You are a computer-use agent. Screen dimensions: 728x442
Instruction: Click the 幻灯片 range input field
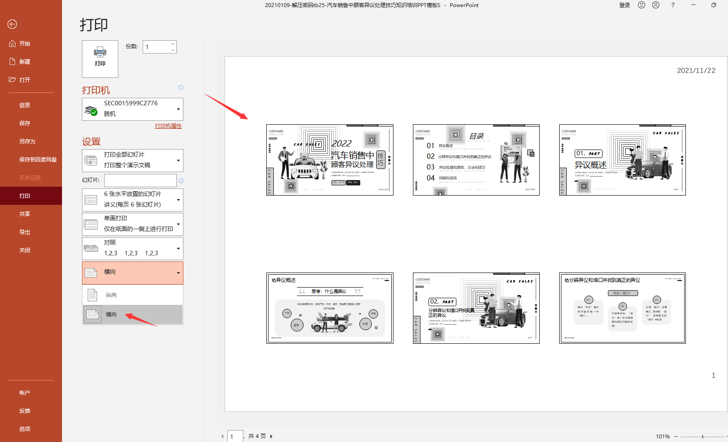[x=140, y=180]
